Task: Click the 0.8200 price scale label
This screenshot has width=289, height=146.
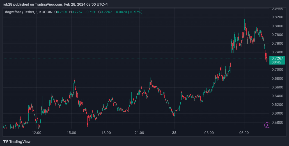Action: tap(277, 17)
